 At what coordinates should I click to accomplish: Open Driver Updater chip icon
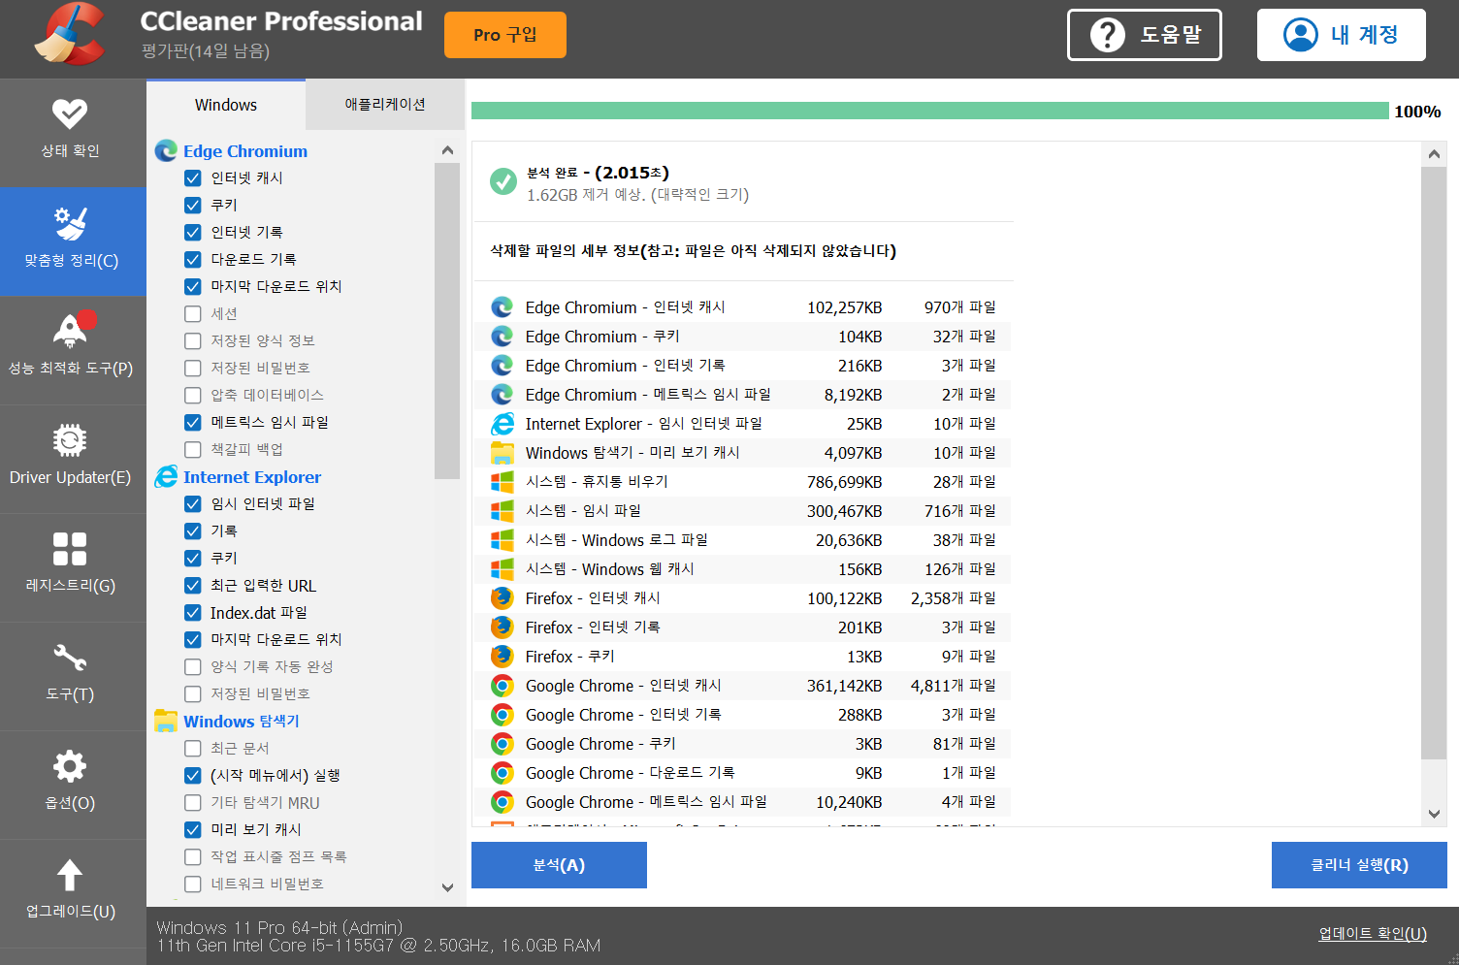[x=70, y=440]
